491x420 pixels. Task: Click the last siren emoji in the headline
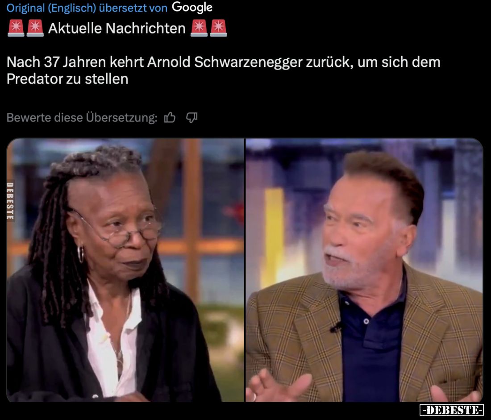click(219, 28)
